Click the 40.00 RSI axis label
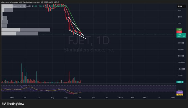 (x=180, y=90)
